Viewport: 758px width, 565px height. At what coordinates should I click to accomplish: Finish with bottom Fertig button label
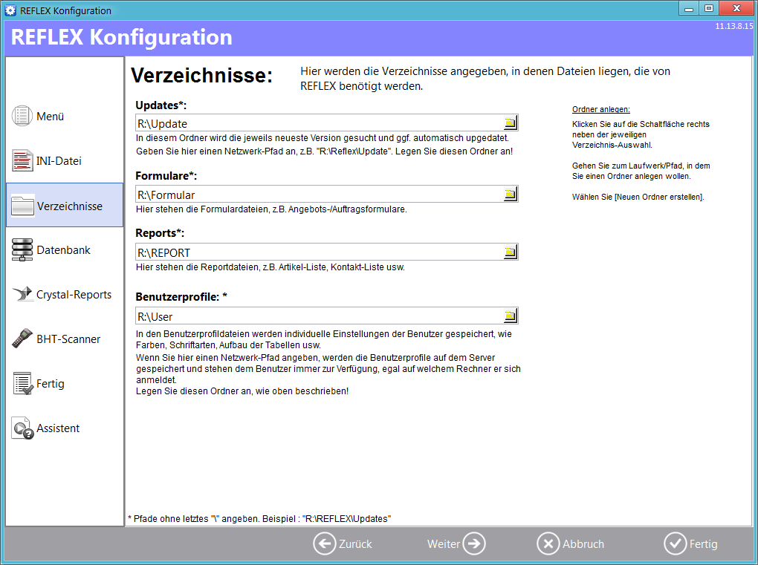(x=703, y=544)
